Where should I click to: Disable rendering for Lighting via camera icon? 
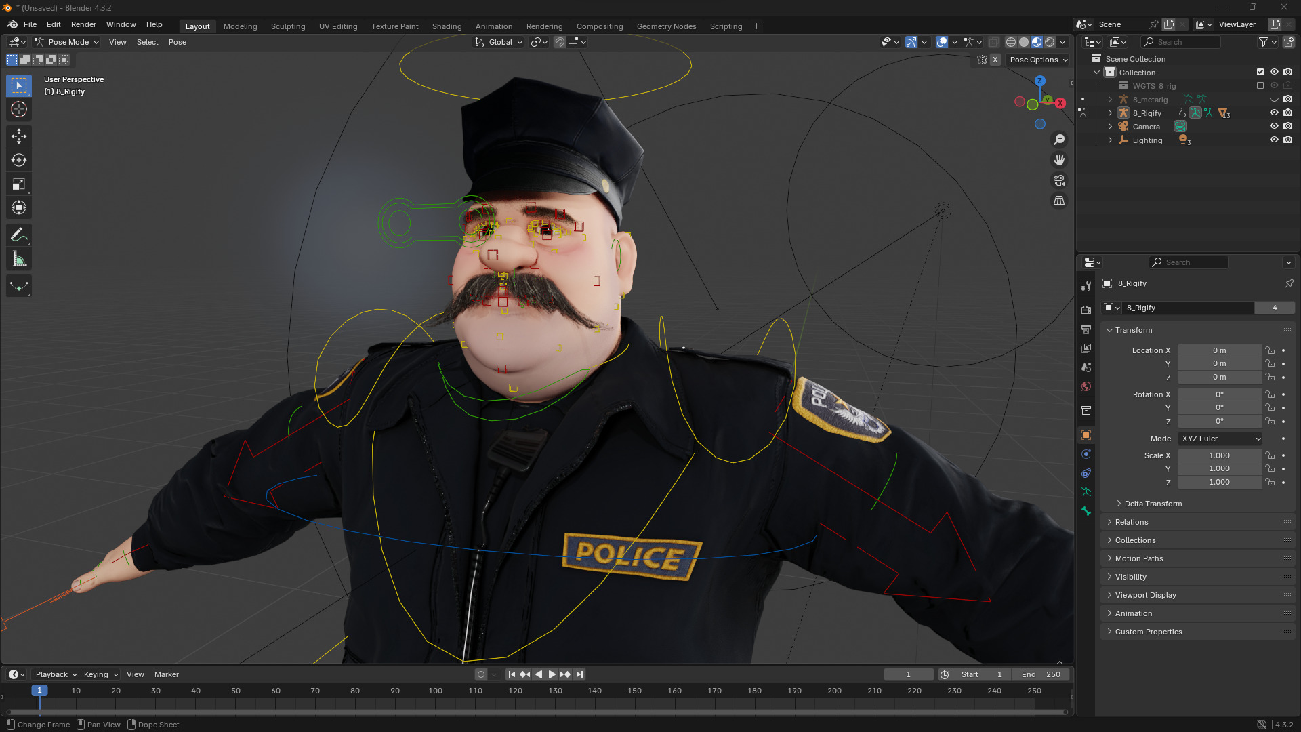[x=1288, y=140]
